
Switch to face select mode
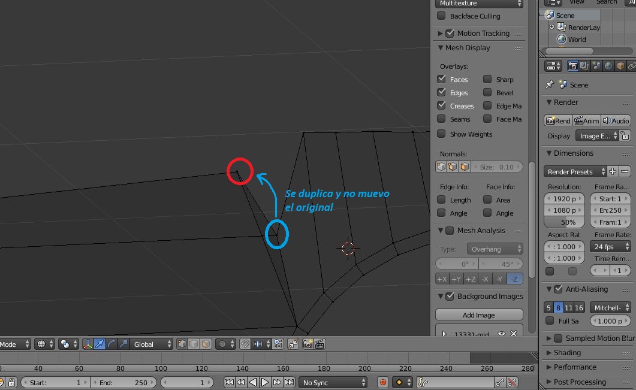coord(206,344)
